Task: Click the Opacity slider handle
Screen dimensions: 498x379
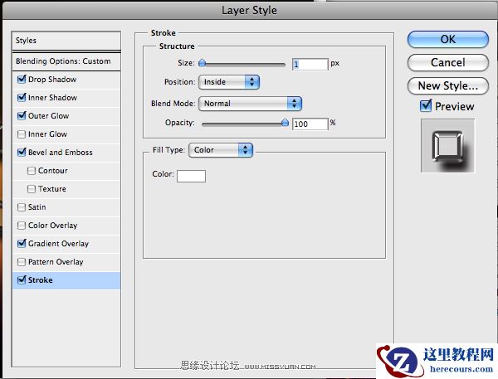Action: tap(286, 123)
